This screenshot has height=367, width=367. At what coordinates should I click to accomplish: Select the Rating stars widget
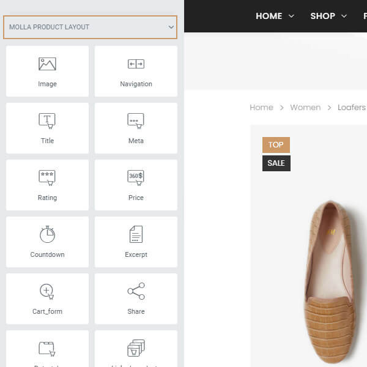coord(47,178)
